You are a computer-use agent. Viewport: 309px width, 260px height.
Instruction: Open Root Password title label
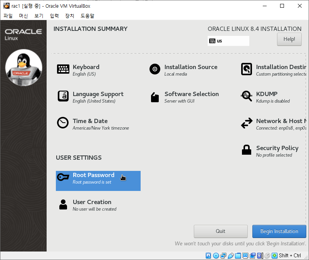93,175
